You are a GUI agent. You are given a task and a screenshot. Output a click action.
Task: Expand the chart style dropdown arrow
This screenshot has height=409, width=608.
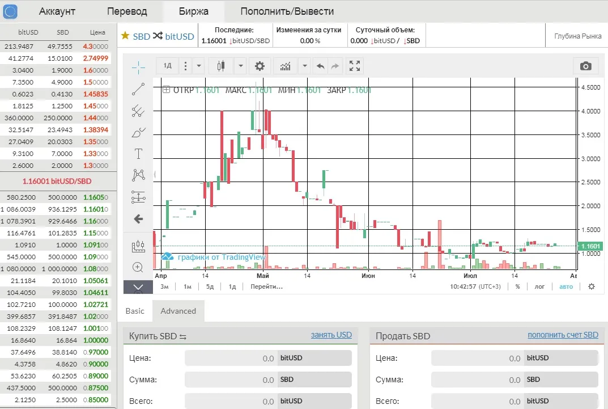click(x=240, y=66)
